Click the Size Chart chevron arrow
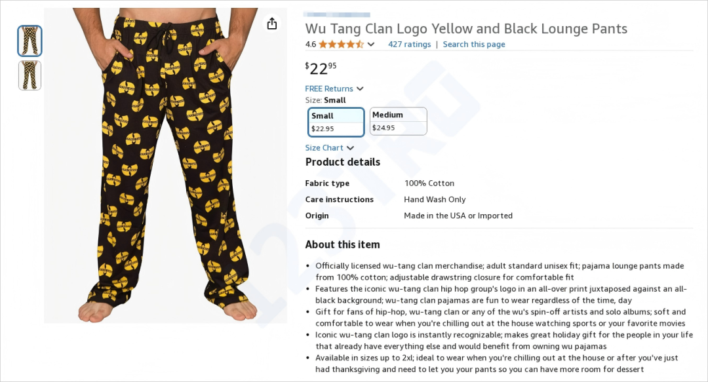The width and height of the screenshot is (708, 382). (x=350, y=148)
